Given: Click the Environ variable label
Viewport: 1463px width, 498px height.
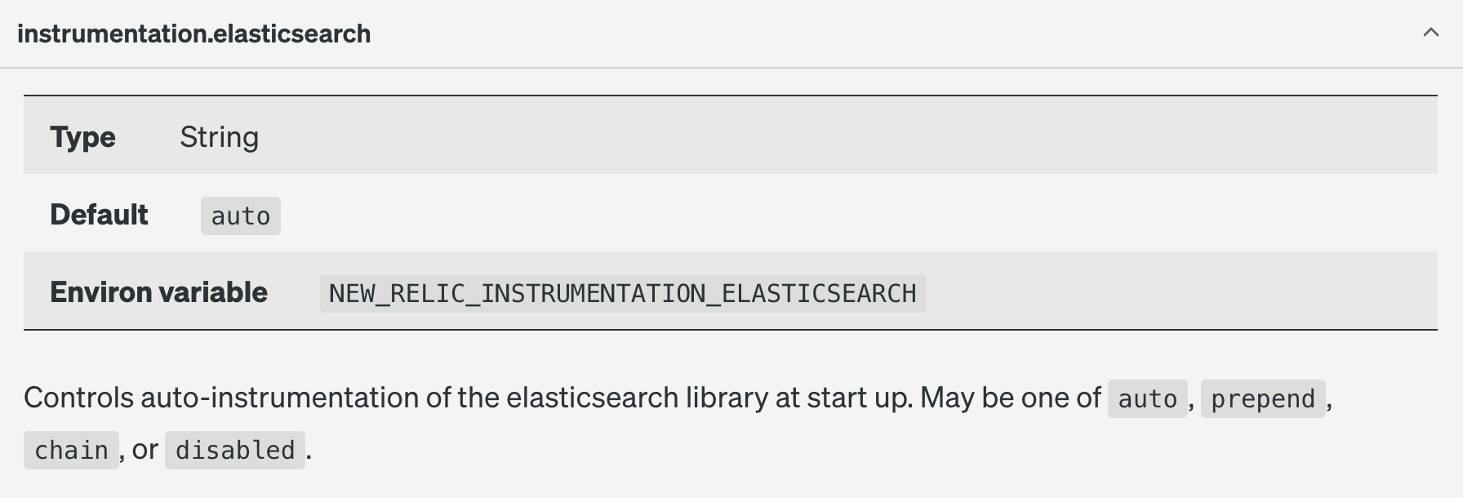Looking at the screenshot, I should 159,291.
